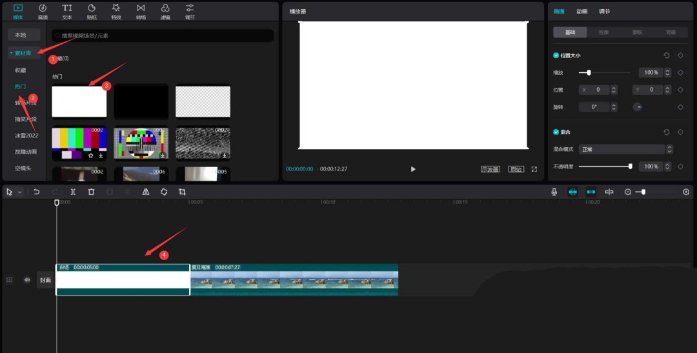Switch to the 动画 tab in properties panel
Image resolution: width=697 pixels, height=353 pixels.
click(x=581, y=12)
